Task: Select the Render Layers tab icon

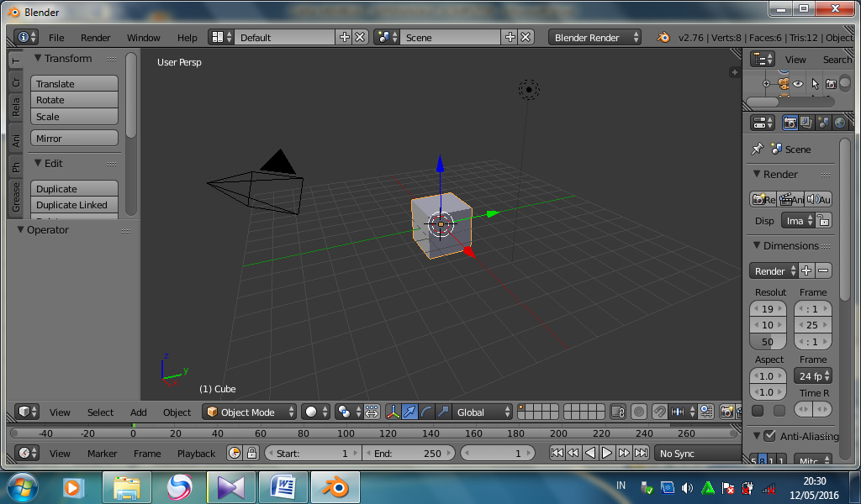Action: 805,123
